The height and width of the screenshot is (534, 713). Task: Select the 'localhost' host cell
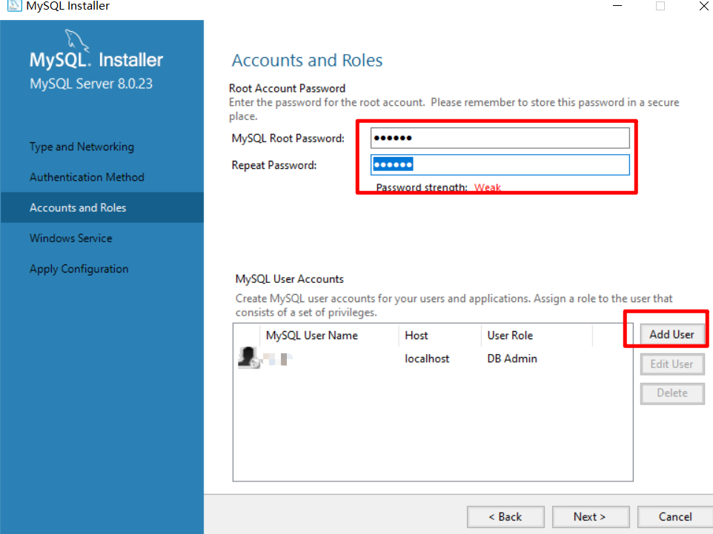[x=427, y=358]
